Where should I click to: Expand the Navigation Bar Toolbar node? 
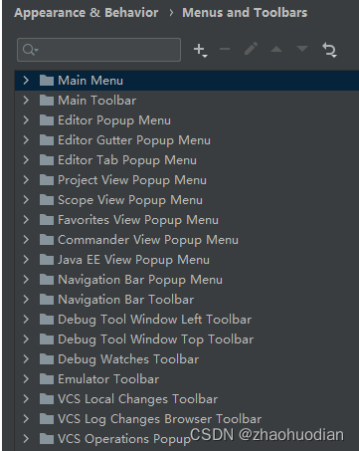26,300
